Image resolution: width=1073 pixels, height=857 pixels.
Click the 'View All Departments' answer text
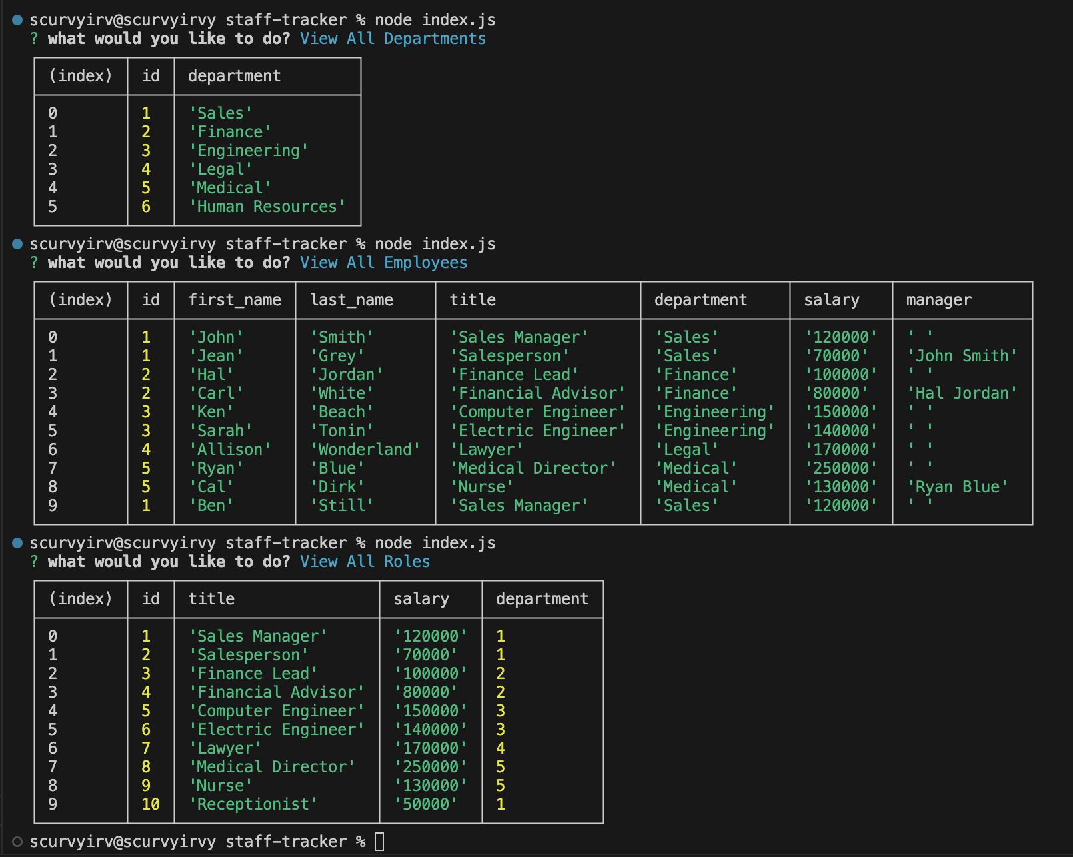point(393,39)
